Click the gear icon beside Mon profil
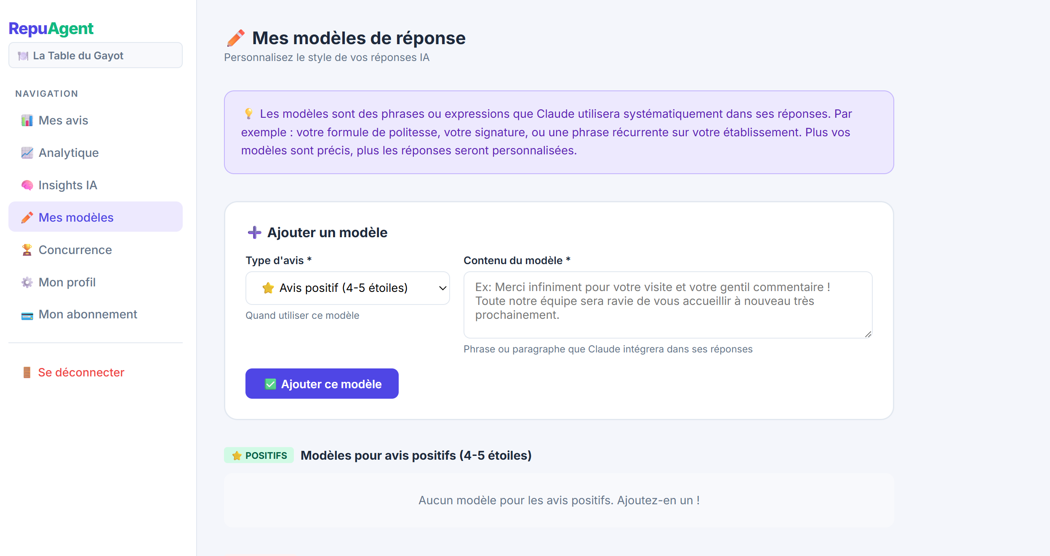 coord(27,282)
